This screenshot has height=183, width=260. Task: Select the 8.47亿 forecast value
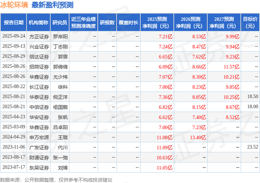[199, 47]
